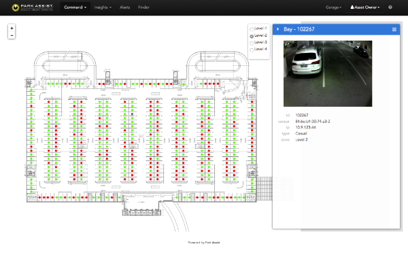This screenshot has width=408, height=261.
Task: Open the Finder menu item
Action: pyautogui.click(x=143, y=7)
